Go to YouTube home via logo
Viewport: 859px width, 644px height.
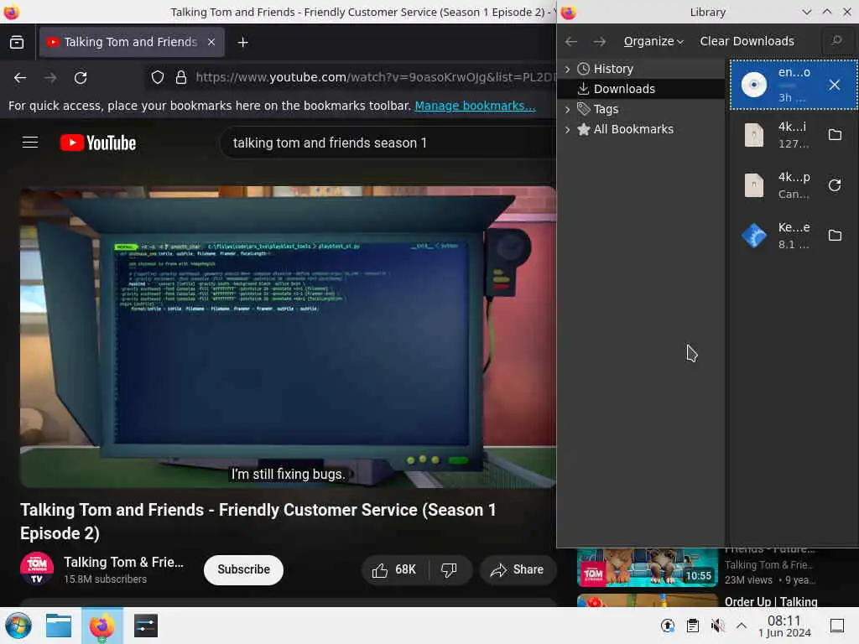click(98, 143)
